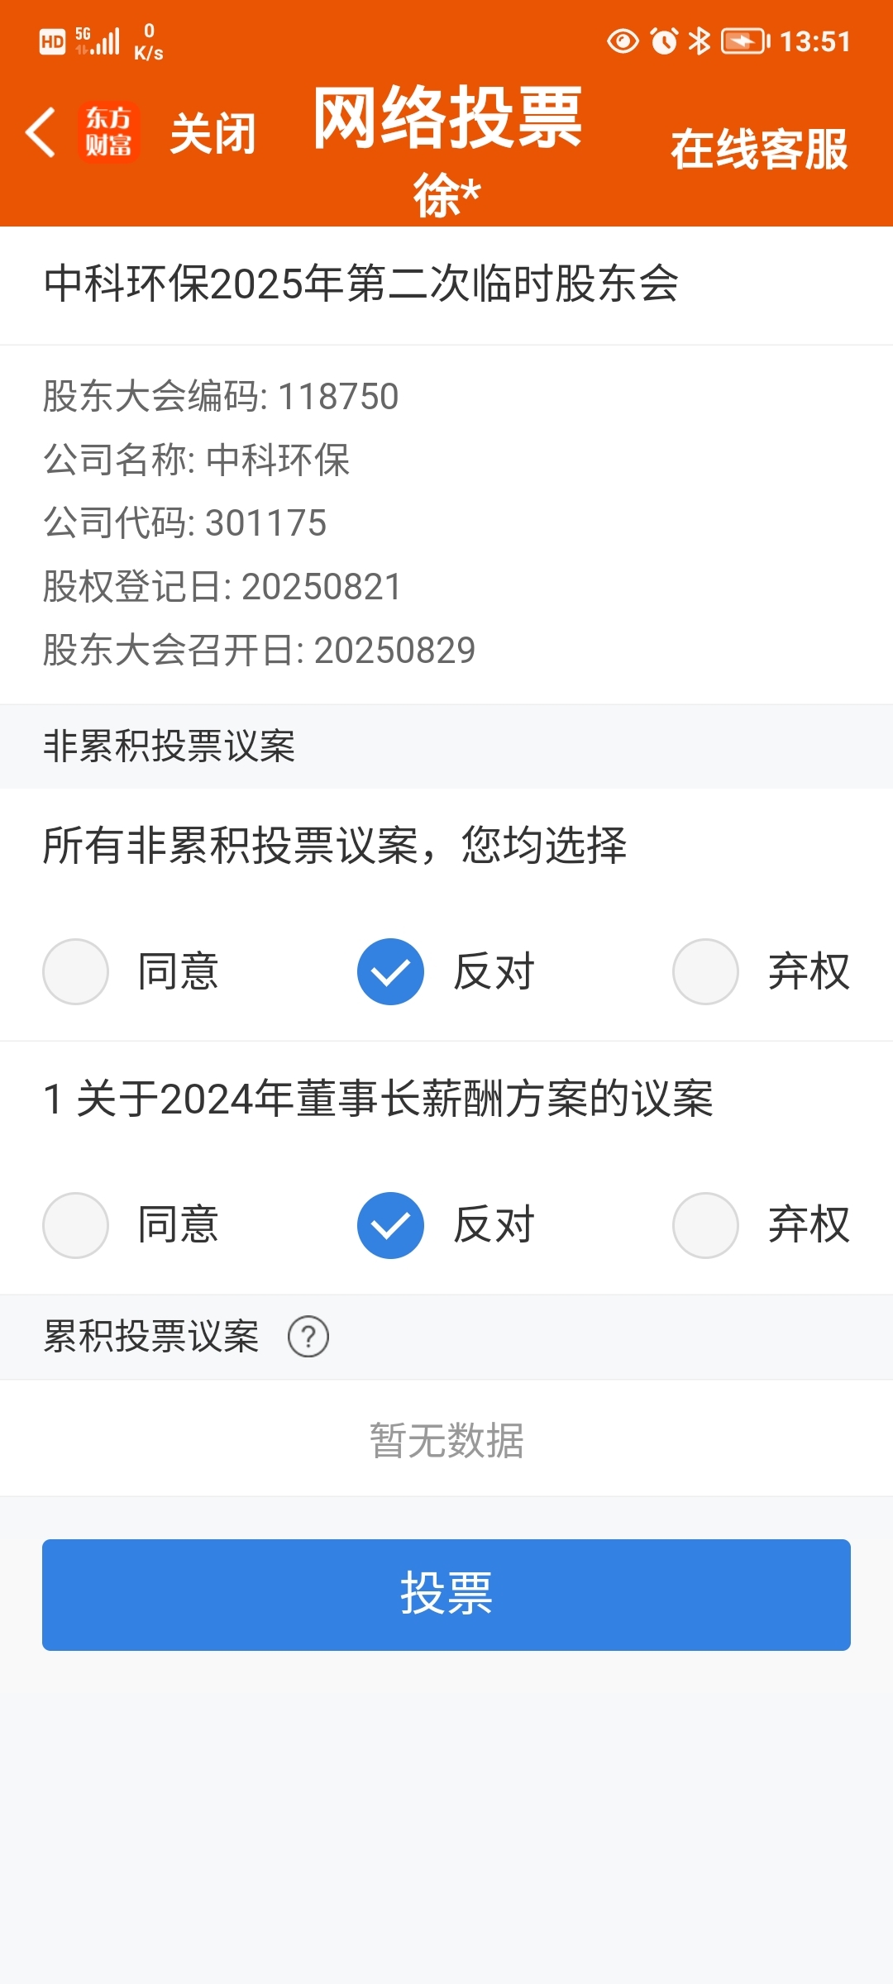Screen dimensions: 893x1984
Task: Tap the 网络投票 page title
Action: tap(447, 117)
